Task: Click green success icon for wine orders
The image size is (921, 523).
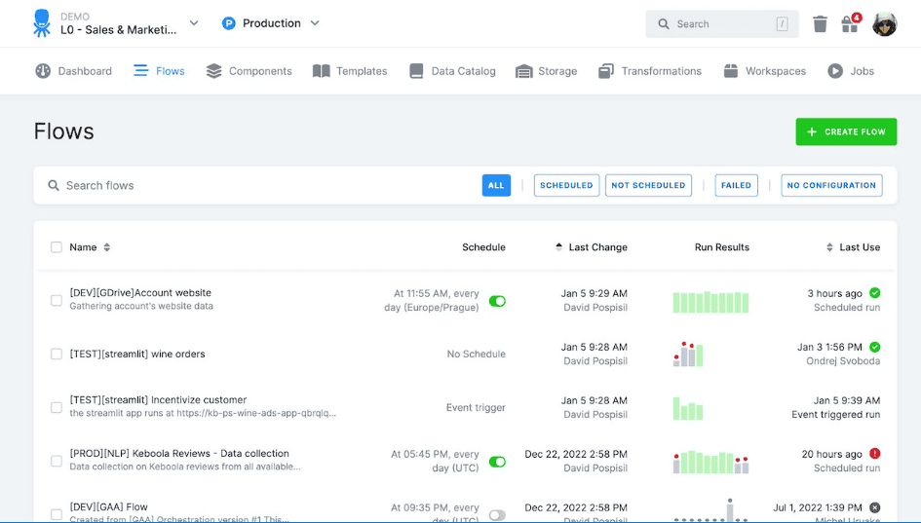Action: (874, 347)
